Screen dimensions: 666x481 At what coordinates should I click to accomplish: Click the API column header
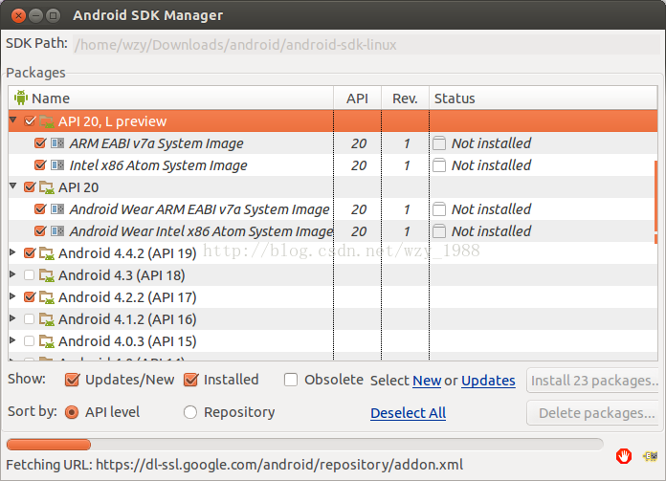pyautogui.click(x=357, y=98)
